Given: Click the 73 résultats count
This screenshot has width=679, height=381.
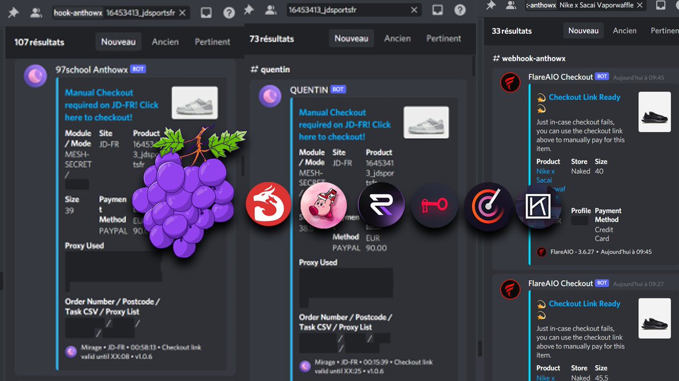Looking at the screenshot, I should [x=272, y=38].
